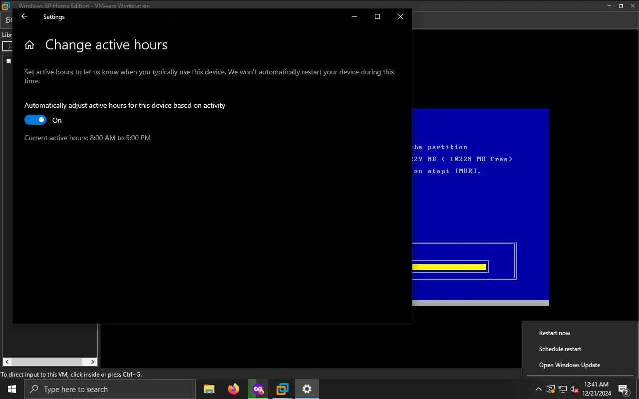Turn off automatically adjust active hours
The image size is (639, 399).
click(35, 120)
